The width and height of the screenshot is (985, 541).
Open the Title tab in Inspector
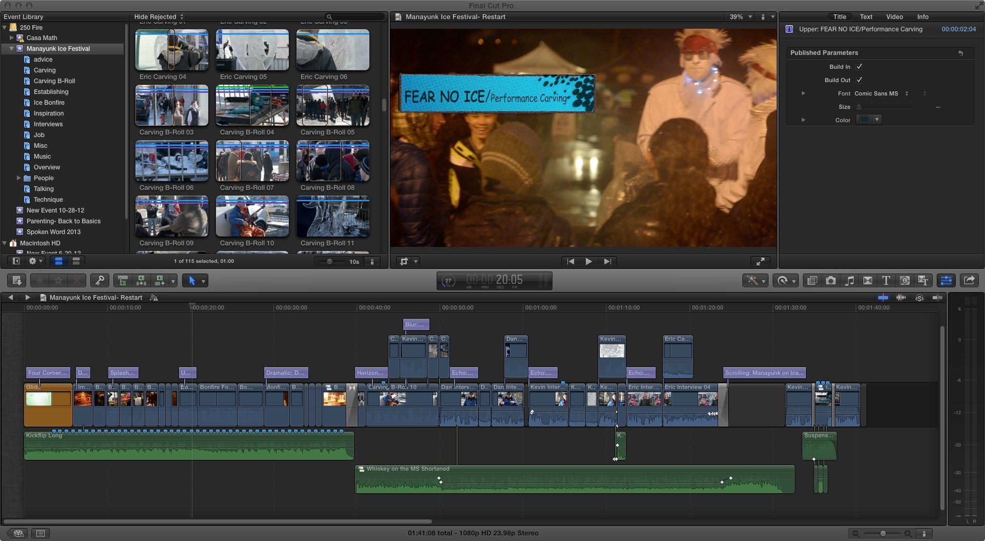[839, 17]
